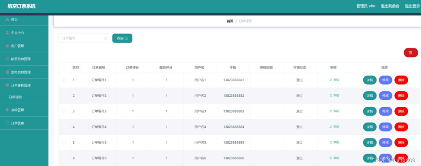Click the 审核 edit icon for 订单编号5
Viewport: 421px width, 166px height.
point(330,142)
